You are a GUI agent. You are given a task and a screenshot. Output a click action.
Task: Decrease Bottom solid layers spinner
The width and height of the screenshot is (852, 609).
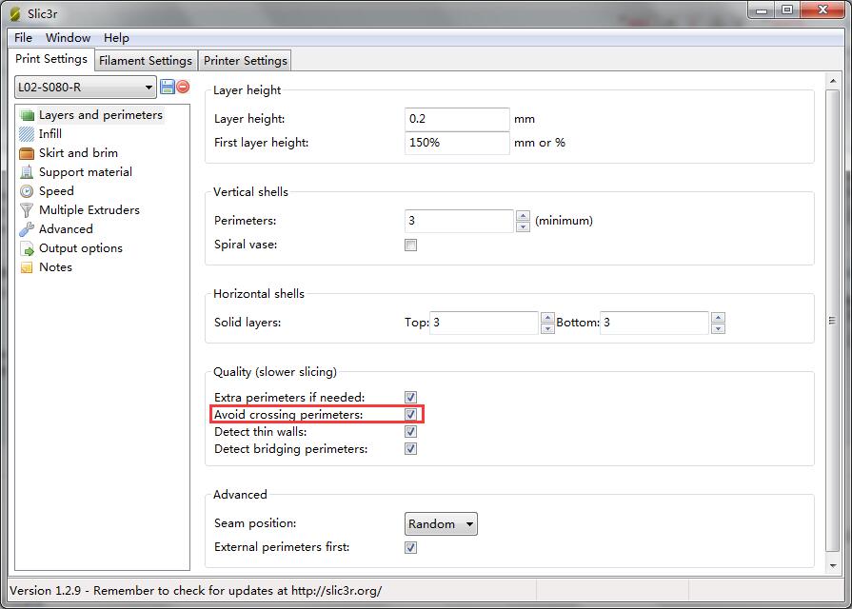click(719, 327)
